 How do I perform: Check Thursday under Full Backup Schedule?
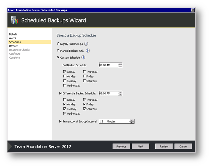tap(84, 72)
